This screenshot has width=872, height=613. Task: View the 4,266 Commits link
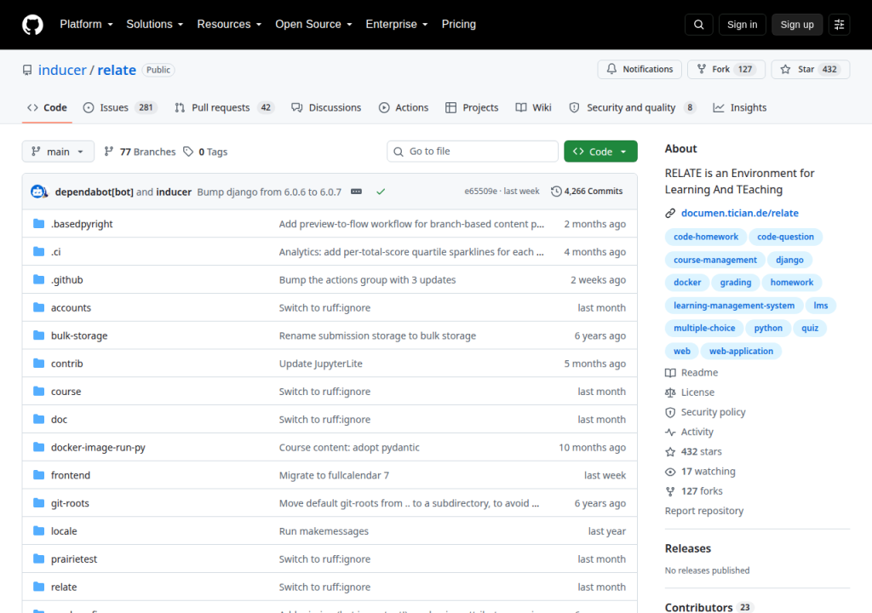(x=587, y=192)
